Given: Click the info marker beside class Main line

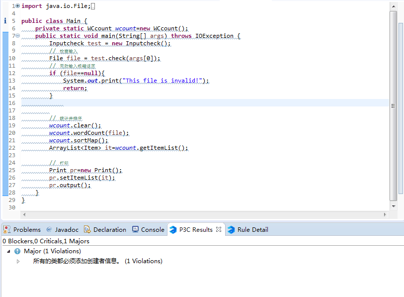Looking at the screenshot, I should [x=5, y=21].
